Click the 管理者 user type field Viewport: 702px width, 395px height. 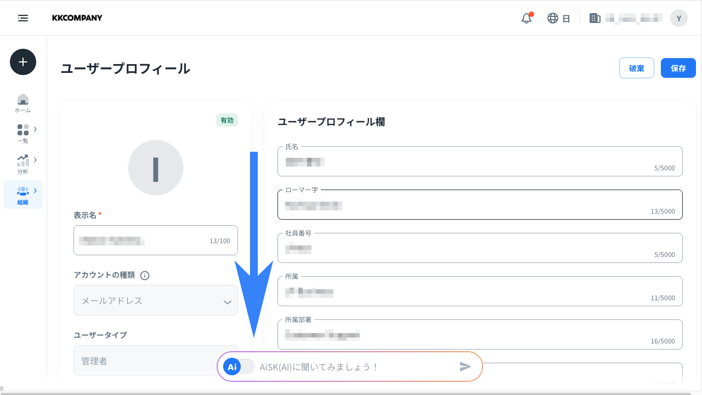click(156, 360)
